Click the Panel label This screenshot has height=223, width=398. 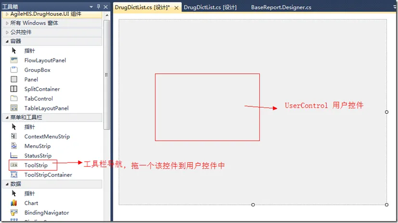click(x=31, y=80)
